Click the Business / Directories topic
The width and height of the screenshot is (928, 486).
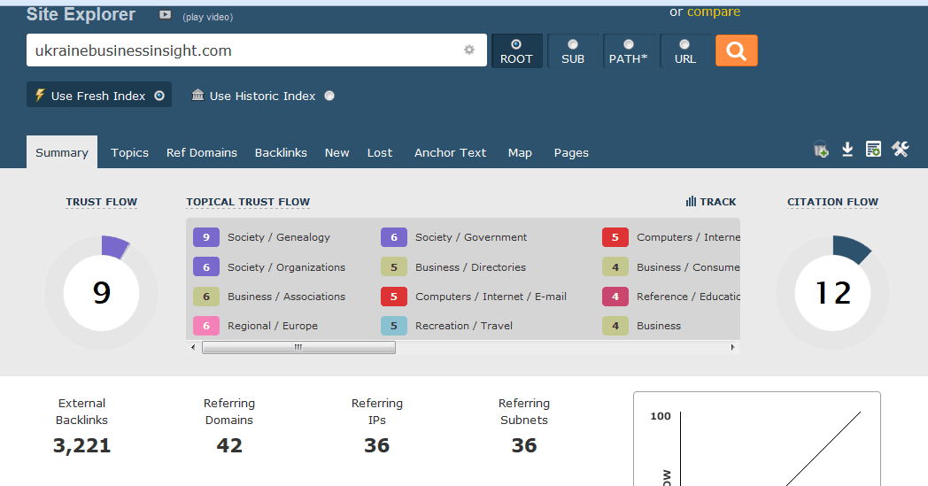pos(470,267)
